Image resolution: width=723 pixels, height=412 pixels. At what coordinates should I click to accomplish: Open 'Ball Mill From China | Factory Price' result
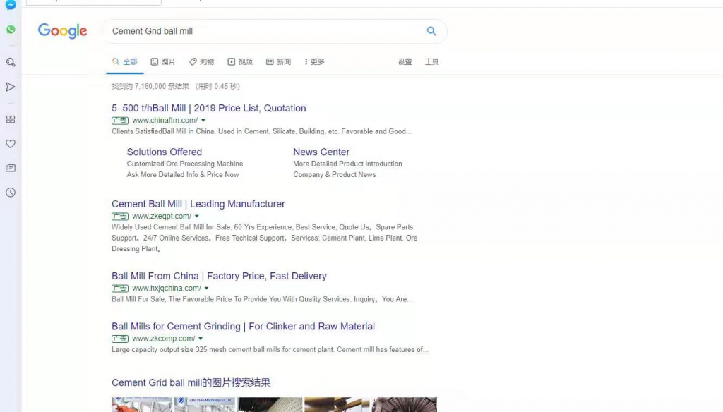219,276
